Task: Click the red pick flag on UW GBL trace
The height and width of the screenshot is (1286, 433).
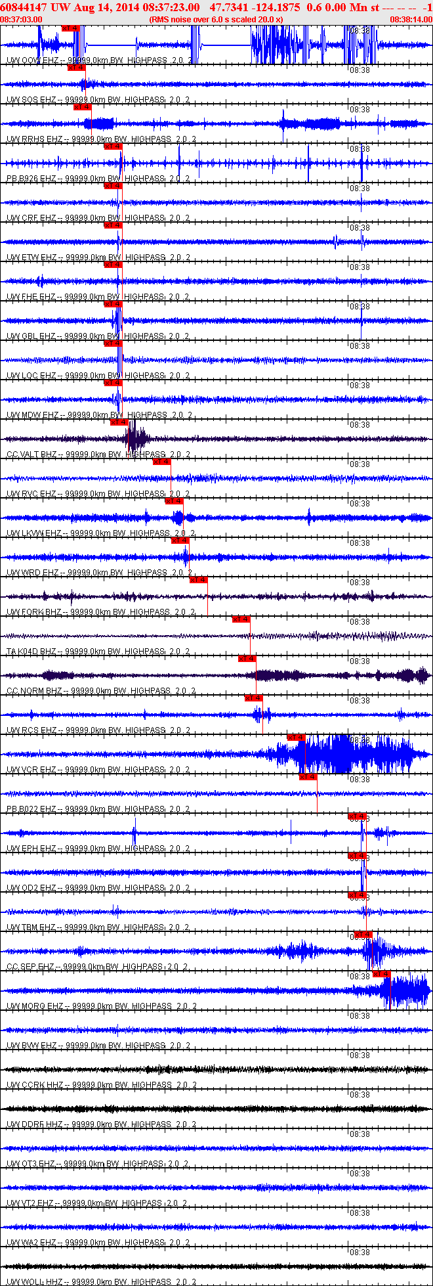Action: tap(113, 304)
